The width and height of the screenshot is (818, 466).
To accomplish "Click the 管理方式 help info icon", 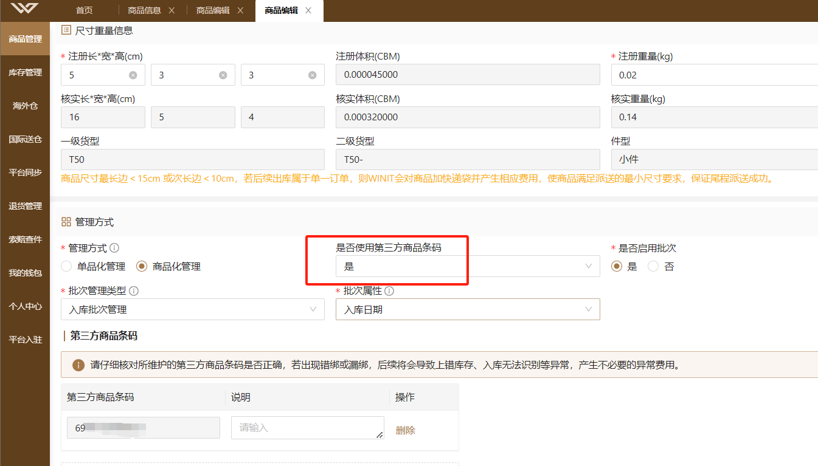I will click(x=114, y=248).
